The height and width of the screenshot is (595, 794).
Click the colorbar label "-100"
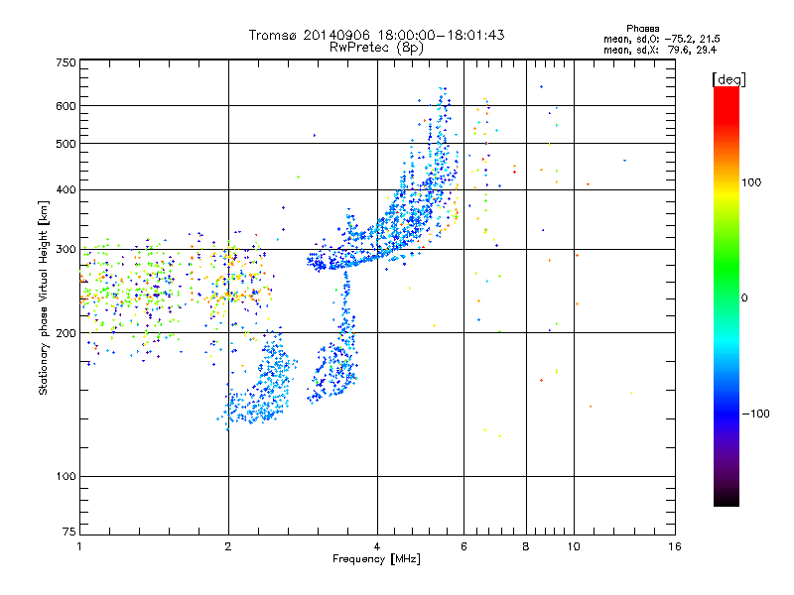[755, 414]
